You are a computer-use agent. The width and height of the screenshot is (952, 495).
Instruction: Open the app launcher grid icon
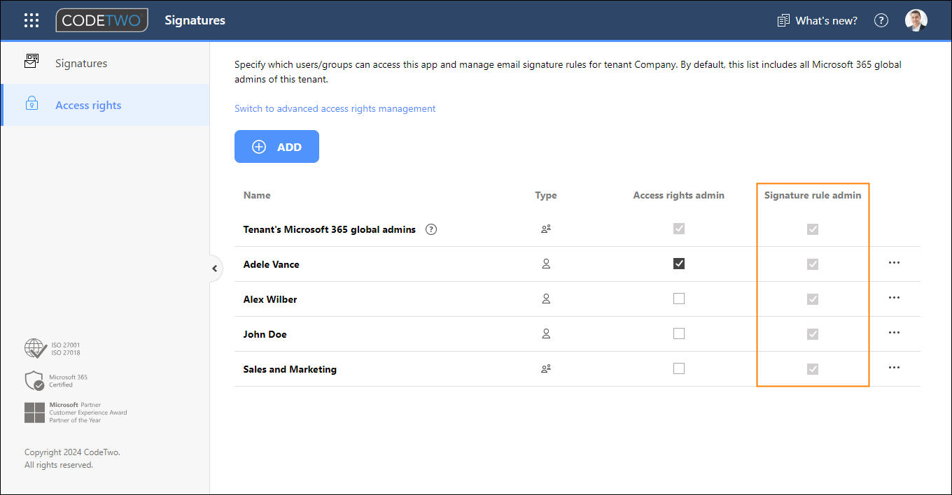pyautogui.click(x=31, y=20)
